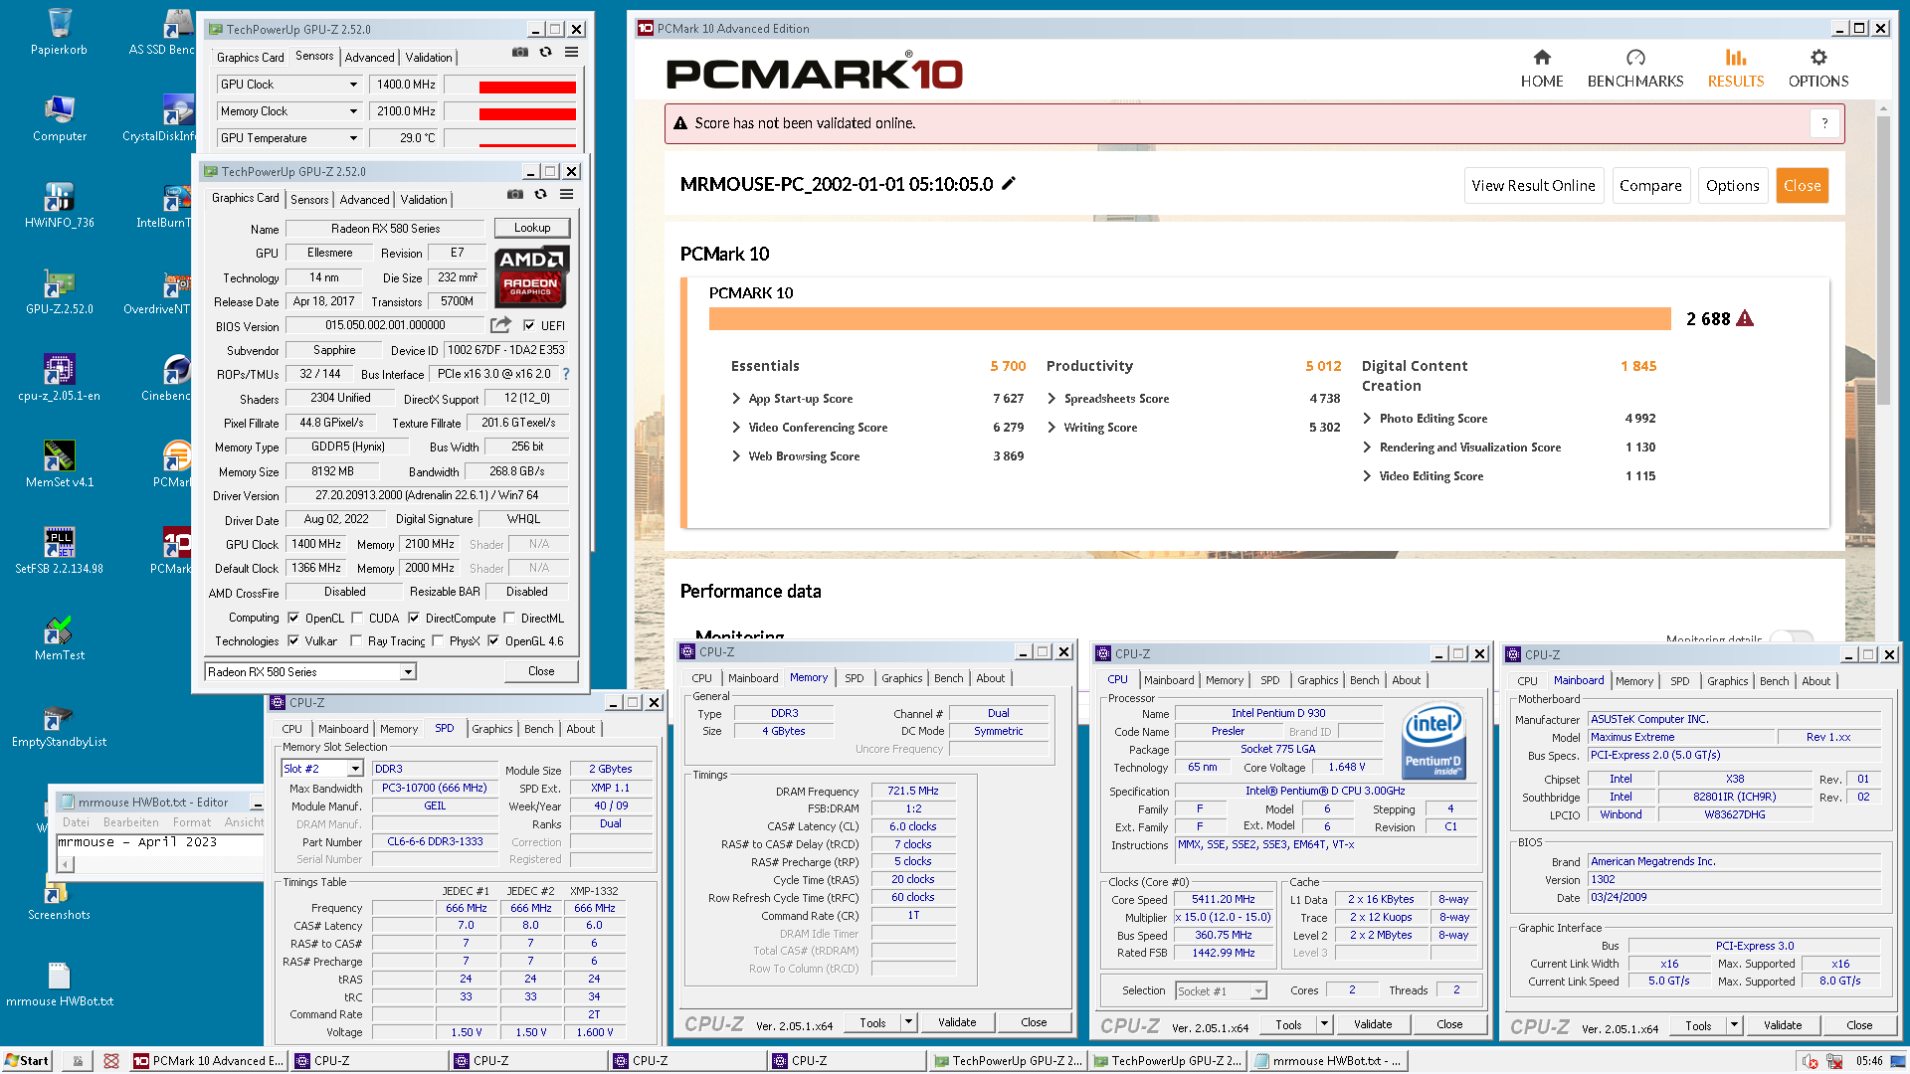Viewport: 1910px width, 1074px height.
Task: Toggle DirectML checkbox in GPU-Z
Action: (x=508, y=618)
